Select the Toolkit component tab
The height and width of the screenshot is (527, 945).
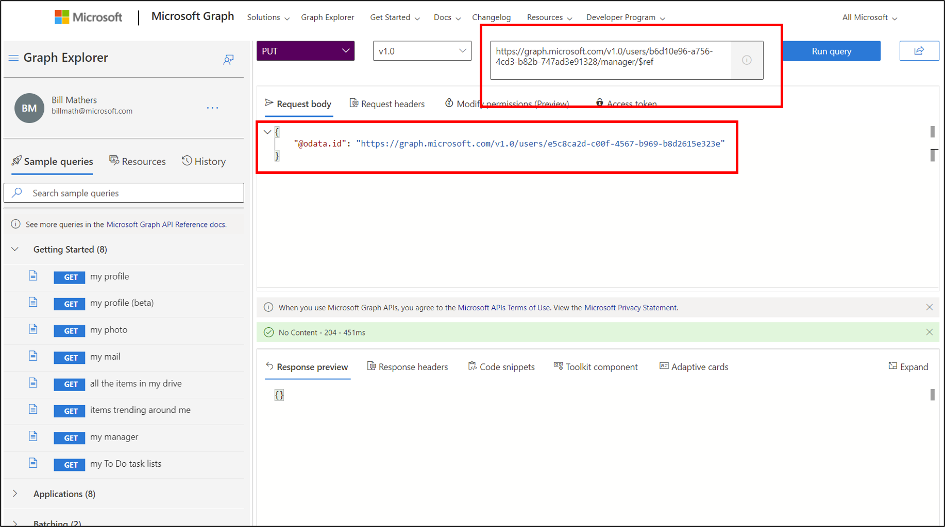(596, 367)
